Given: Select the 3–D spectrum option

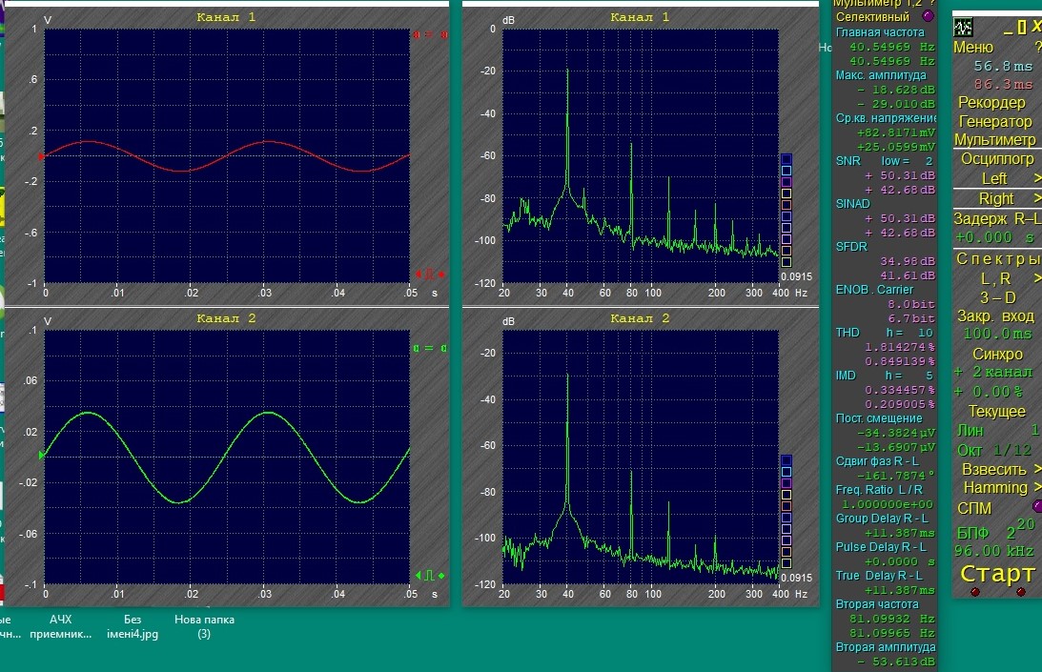Looking at the screenshot, I should point(997,297).
